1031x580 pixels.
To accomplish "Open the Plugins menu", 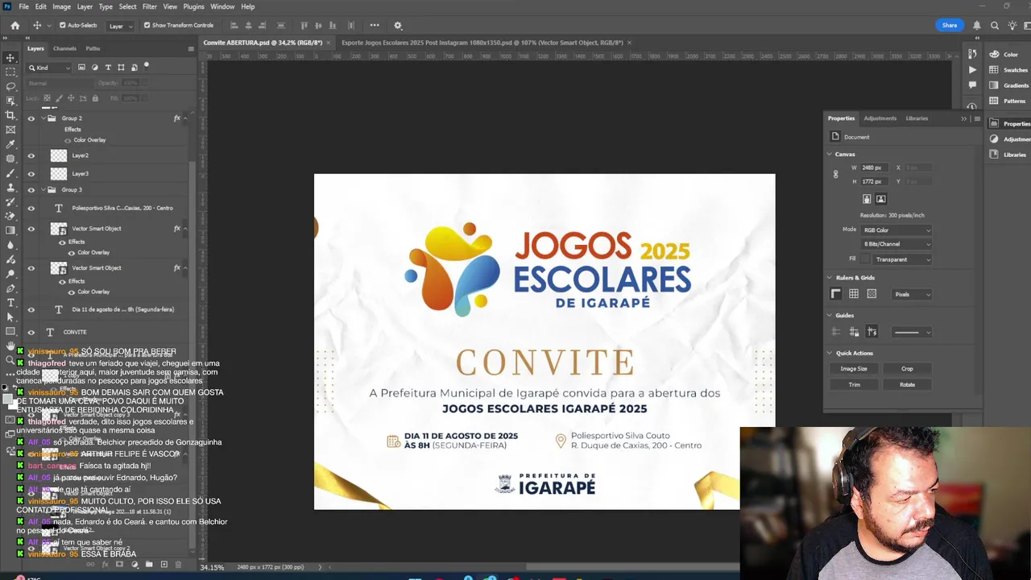I will tap(194, 6).
